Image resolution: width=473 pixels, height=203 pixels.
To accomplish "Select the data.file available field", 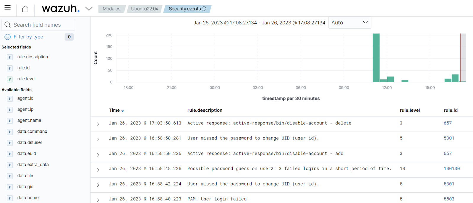I will [25, 176].
